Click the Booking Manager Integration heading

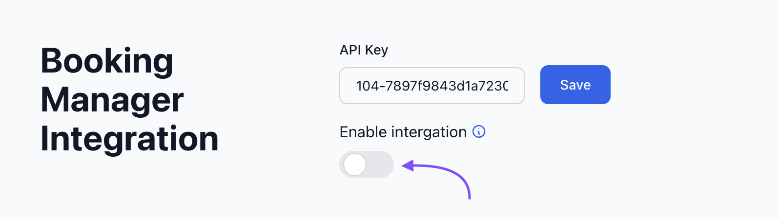pyautogui.click(x=129, y=100)
